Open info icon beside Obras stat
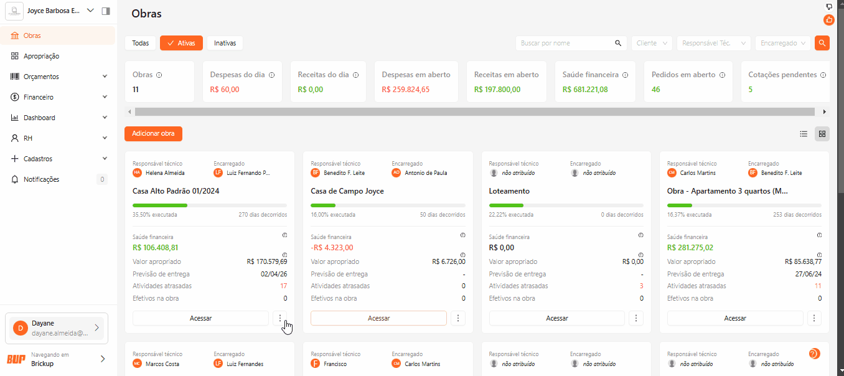 pos(159,75)
